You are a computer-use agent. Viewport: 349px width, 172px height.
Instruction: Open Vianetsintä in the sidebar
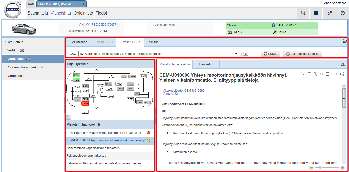33,59
